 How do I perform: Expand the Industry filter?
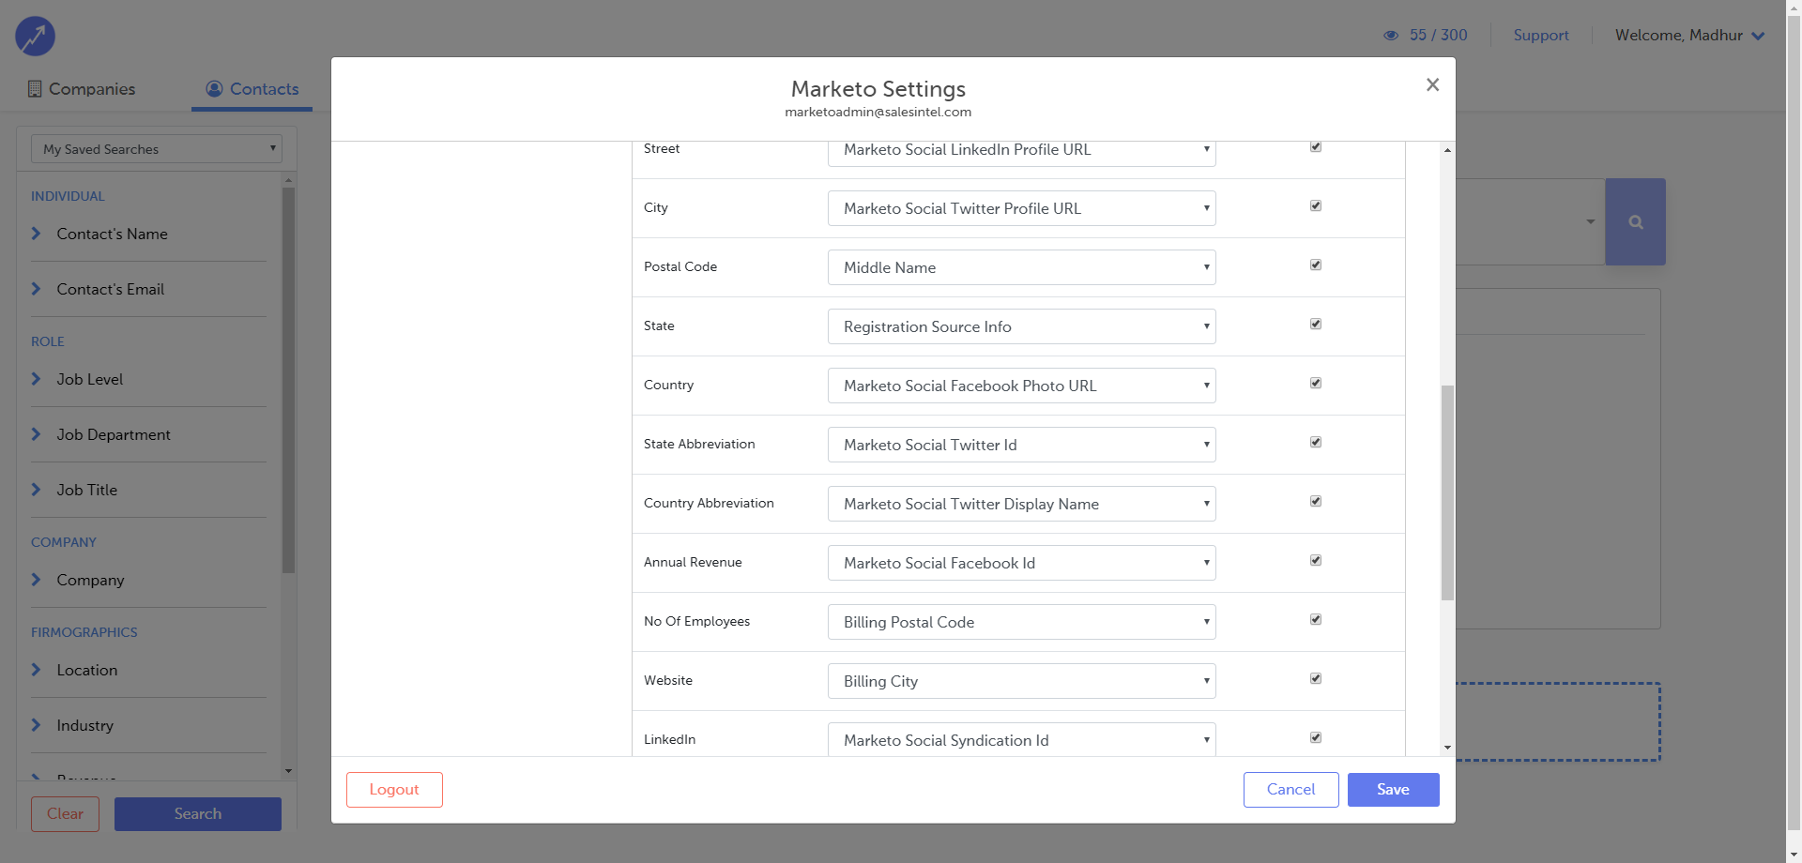148,725
